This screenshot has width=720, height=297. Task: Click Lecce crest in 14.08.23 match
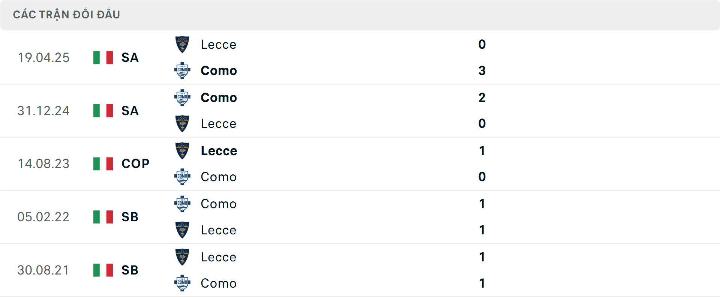pyautogui.click(x=182, y=151)
